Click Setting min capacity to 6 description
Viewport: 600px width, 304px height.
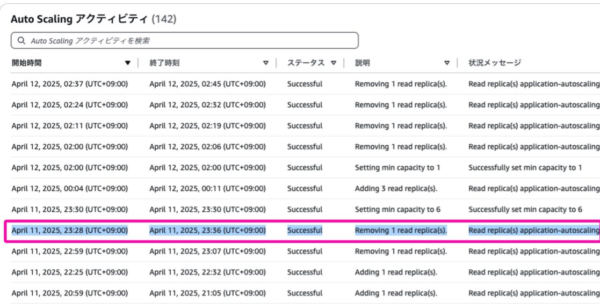[x=397, y=210]
